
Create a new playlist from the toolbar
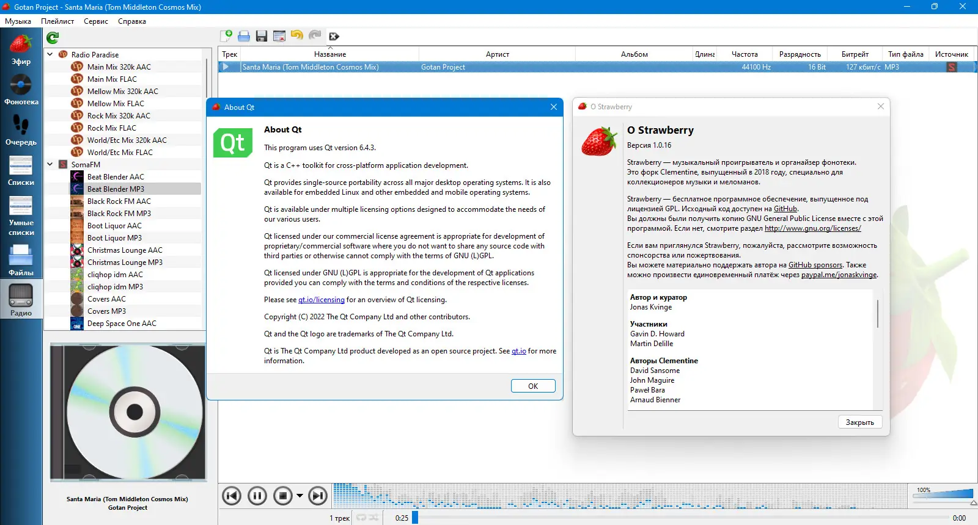pyautogui.click(x=226, y=36)
